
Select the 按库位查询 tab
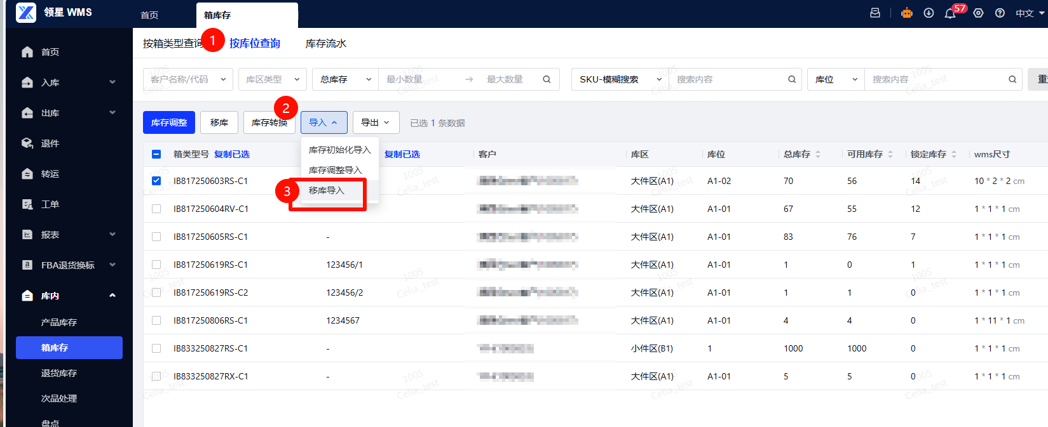255,44
